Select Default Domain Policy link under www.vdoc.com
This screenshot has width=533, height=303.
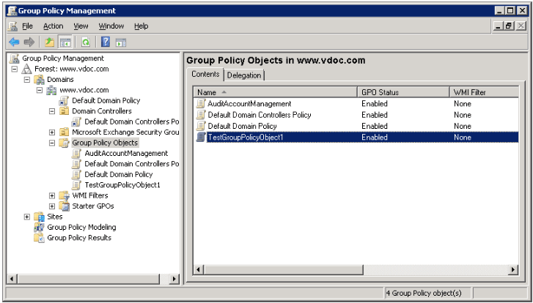[106, 100]
